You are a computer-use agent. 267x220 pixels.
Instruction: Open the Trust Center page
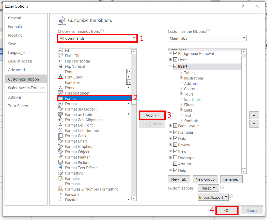coord(18,106)
